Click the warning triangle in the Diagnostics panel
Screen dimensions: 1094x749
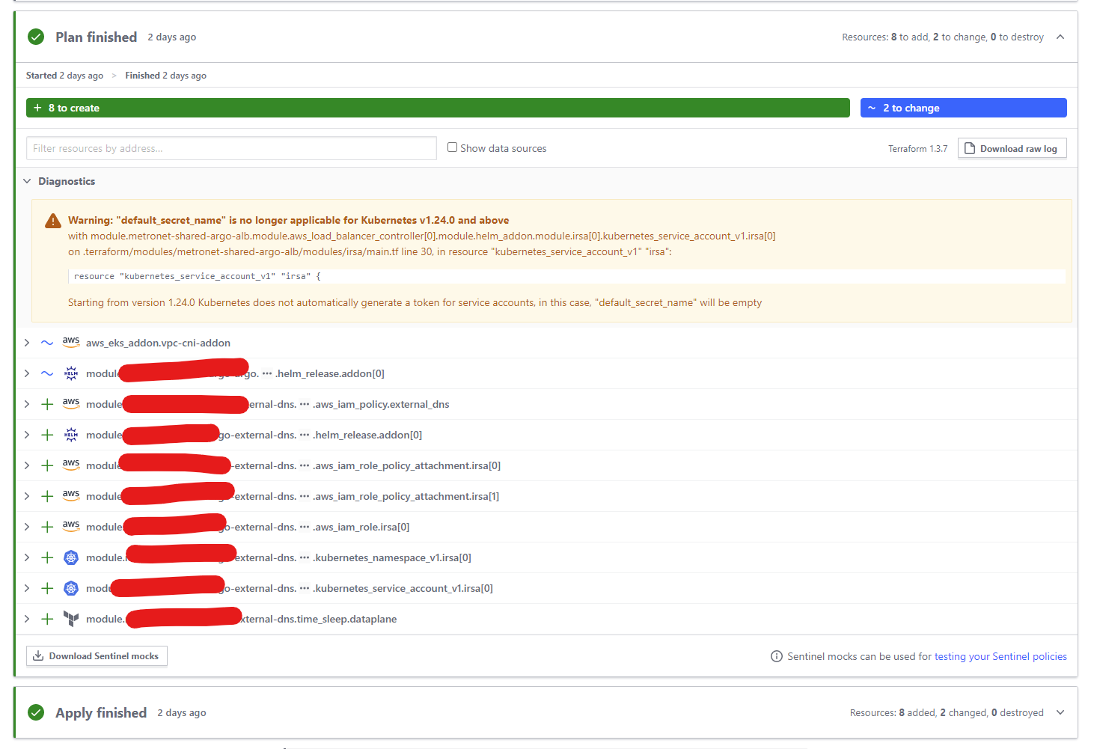[52, 220]
